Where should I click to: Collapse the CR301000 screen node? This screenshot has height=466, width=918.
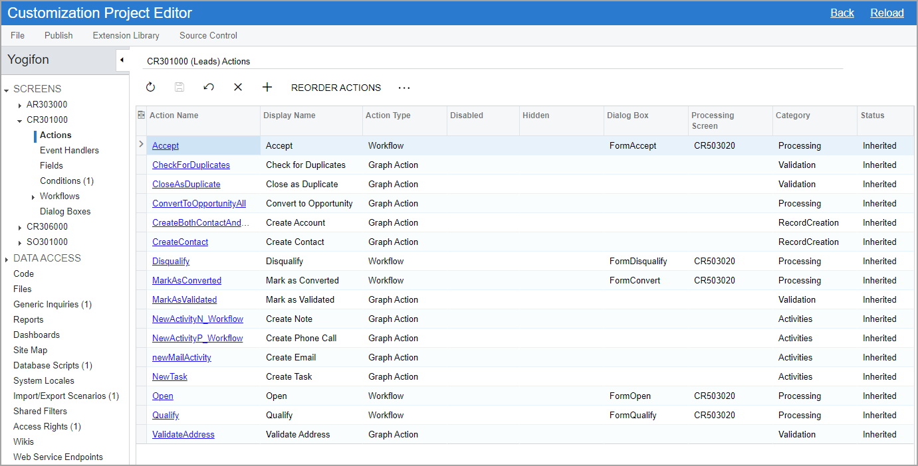(20, 120)
